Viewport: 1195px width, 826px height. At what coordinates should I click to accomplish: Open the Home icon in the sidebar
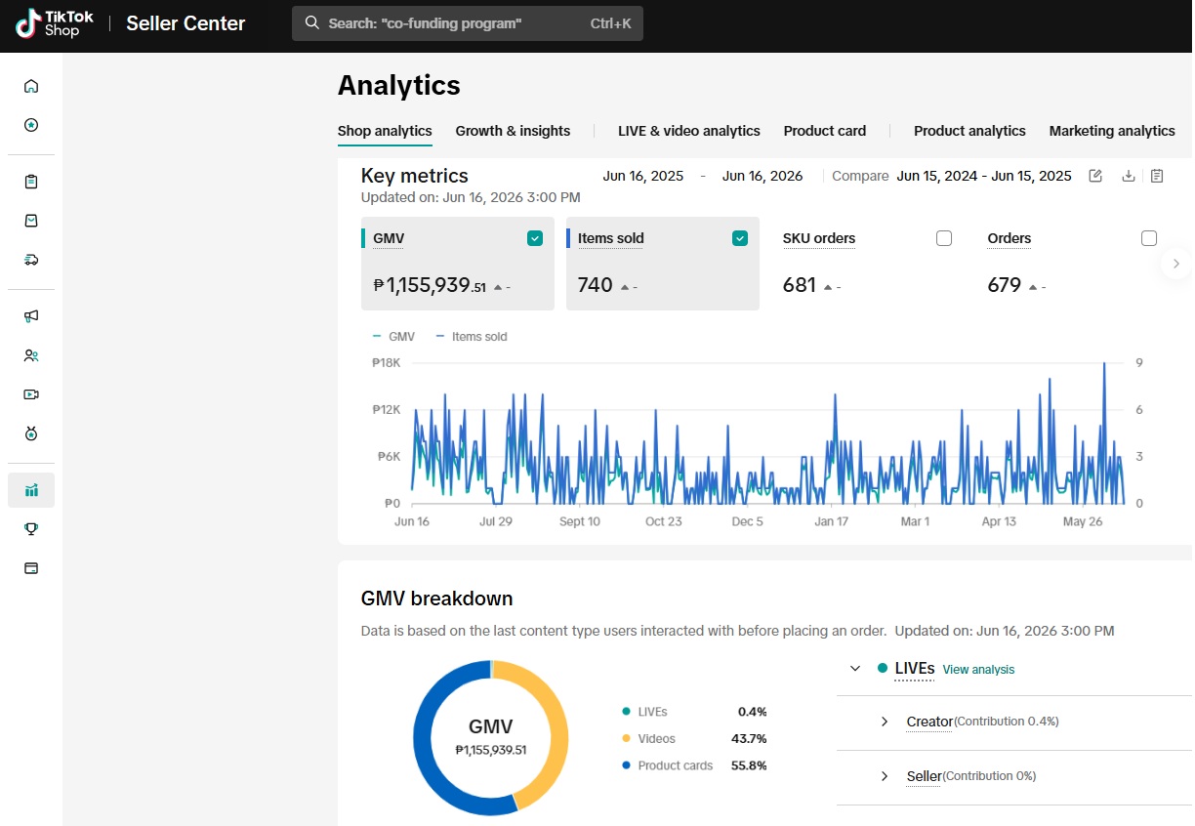point(31,86)
